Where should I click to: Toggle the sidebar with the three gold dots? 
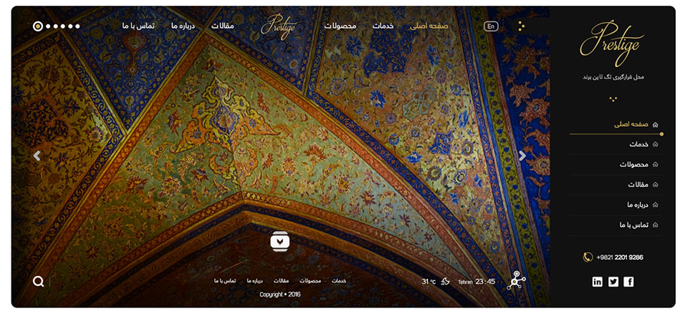point(521,26)
